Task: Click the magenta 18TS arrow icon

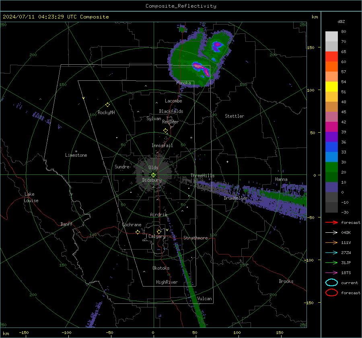Action: (x=331, y=273)
